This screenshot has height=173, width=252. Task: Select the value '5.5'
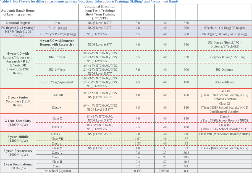[138, 57]
